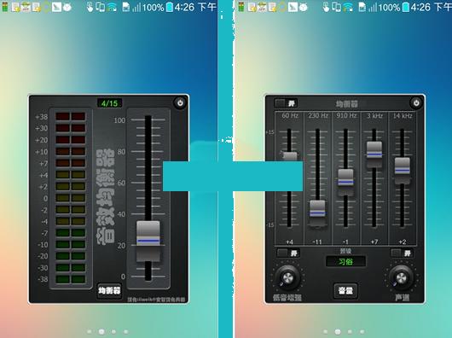Click the 60 mark on volume scale
Screen dimensions: 452x338
point(121,183)
